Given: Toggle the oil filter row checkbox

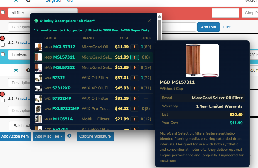Looking at the screenshot, I should click(x=3, y=12).
